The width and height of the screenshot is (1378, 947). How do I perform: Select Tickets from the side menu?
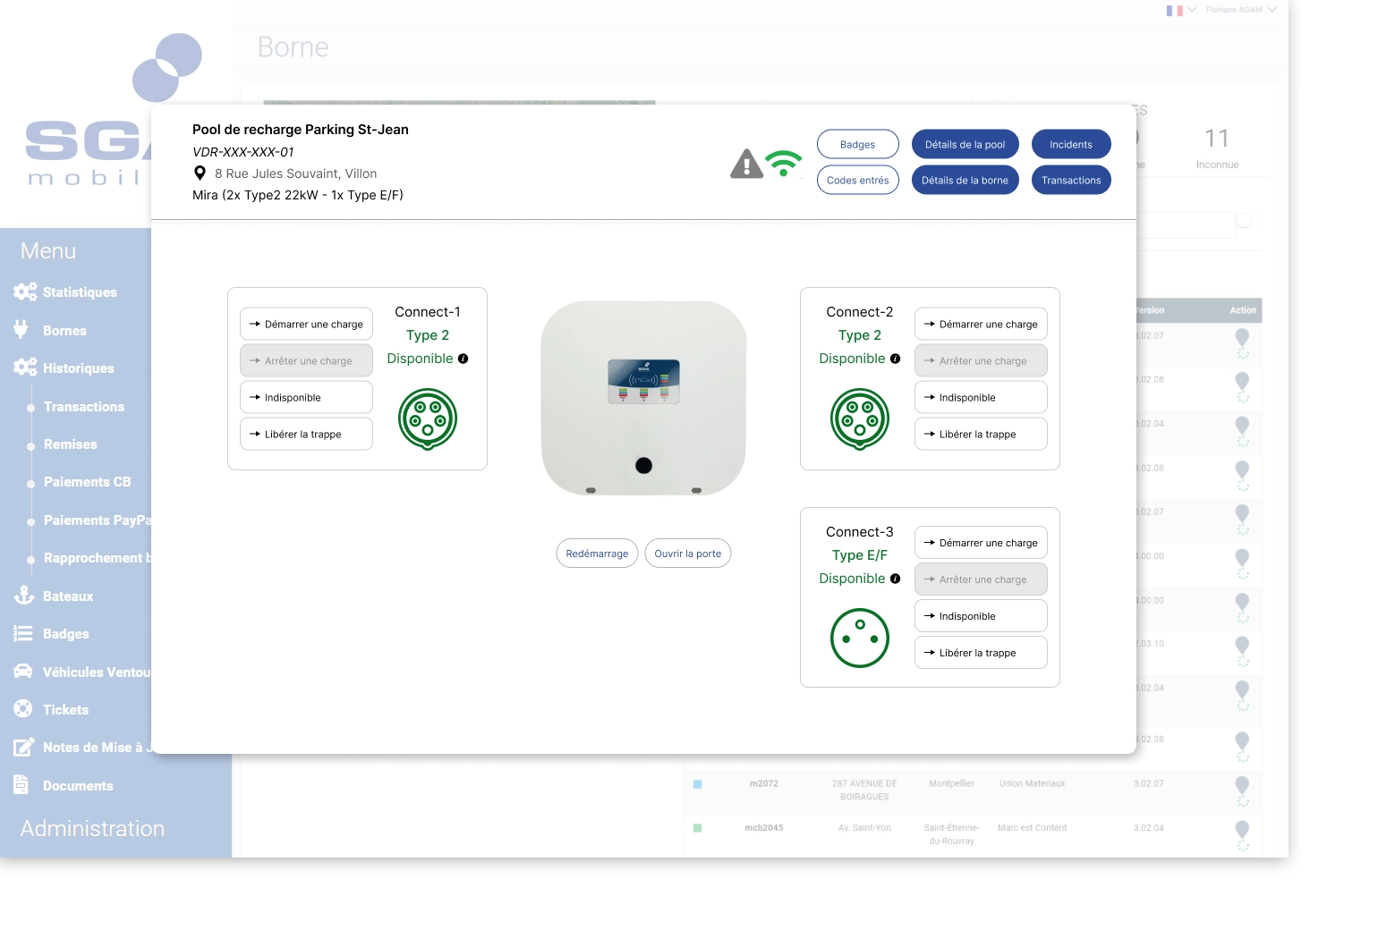65,710
